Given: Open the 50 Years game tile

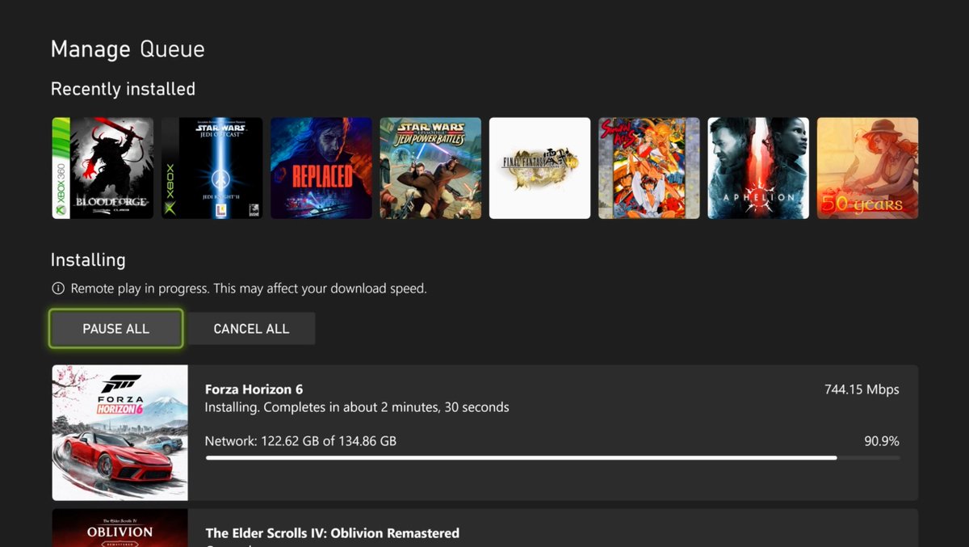Looking at the screenshot, I should (x=867, y=168).
